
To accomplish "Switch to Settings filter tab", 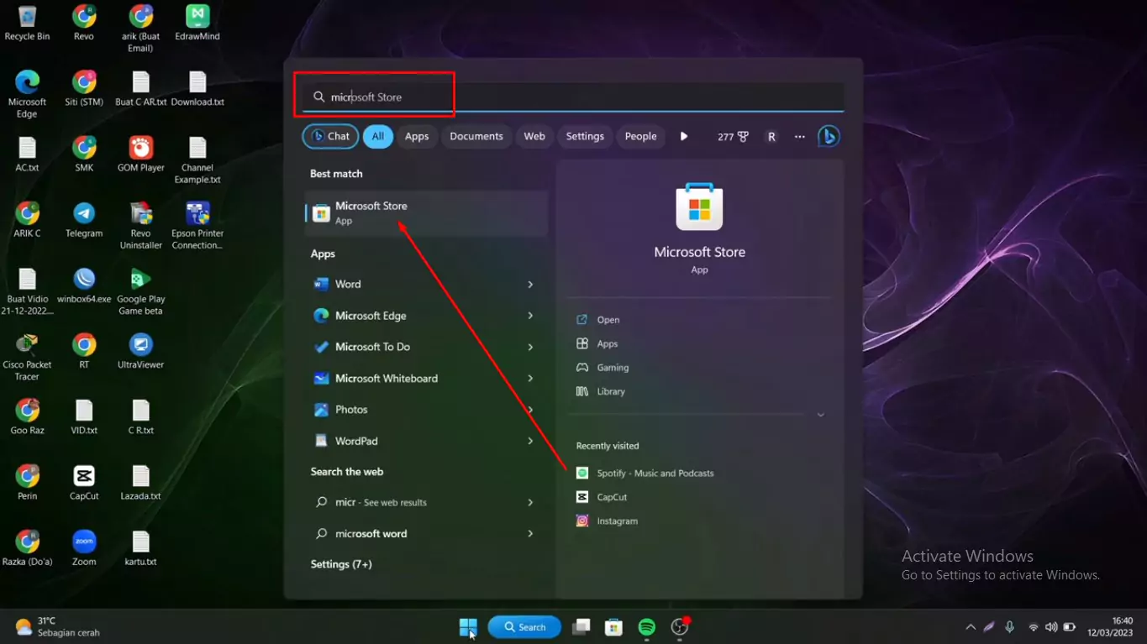I will coord(585,136).
